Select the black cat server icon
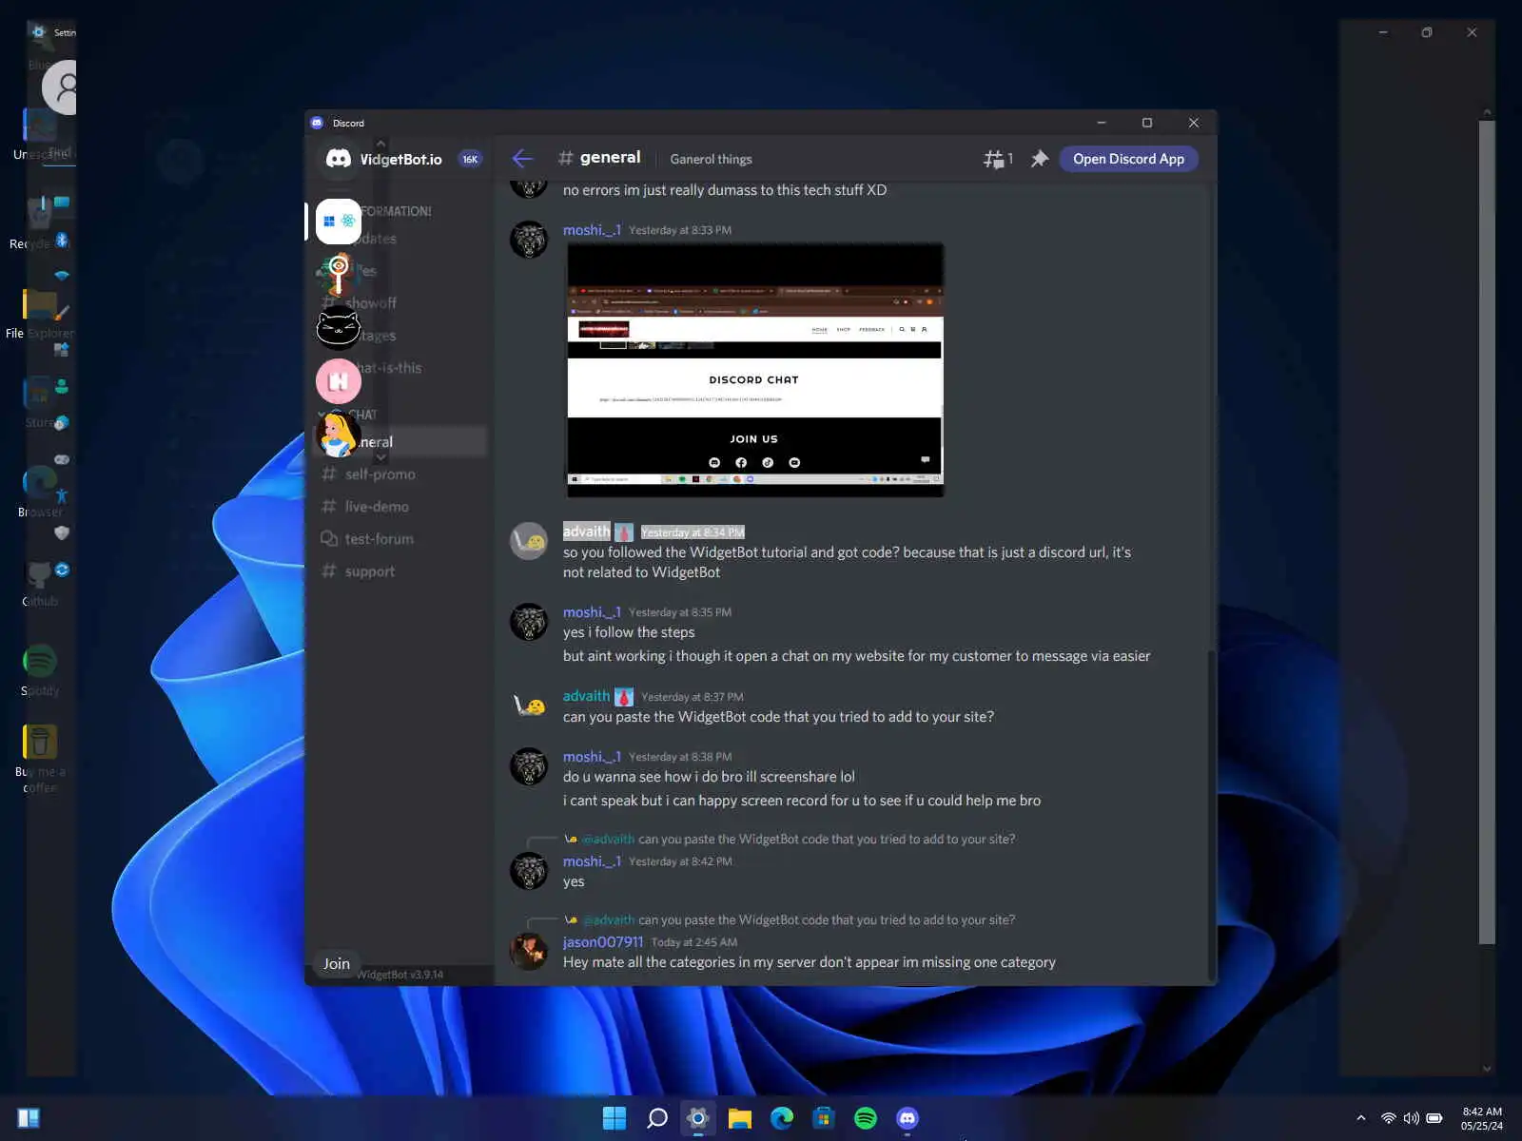Screen dimensions: 1522x1141 tap(338, 329)
